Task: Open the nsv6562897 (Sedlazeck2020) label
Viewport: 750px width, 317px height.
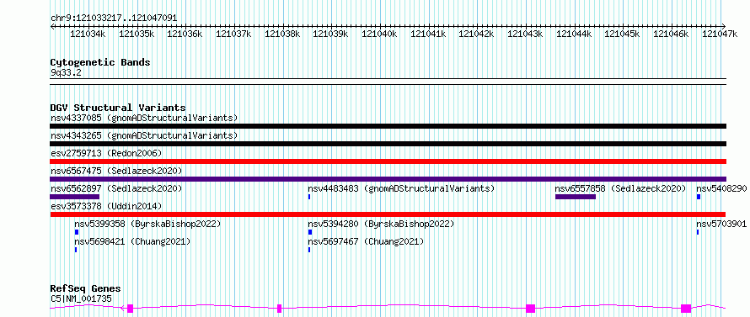Action: click(x=116, y=188)
